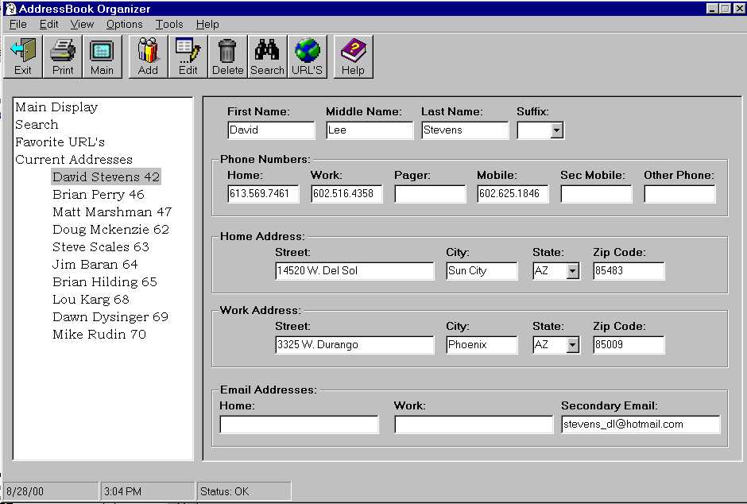Click the Pager phone number field
The width and height of the screenshot is (747, 504).
pyautogui.click(x=430, y=194)
